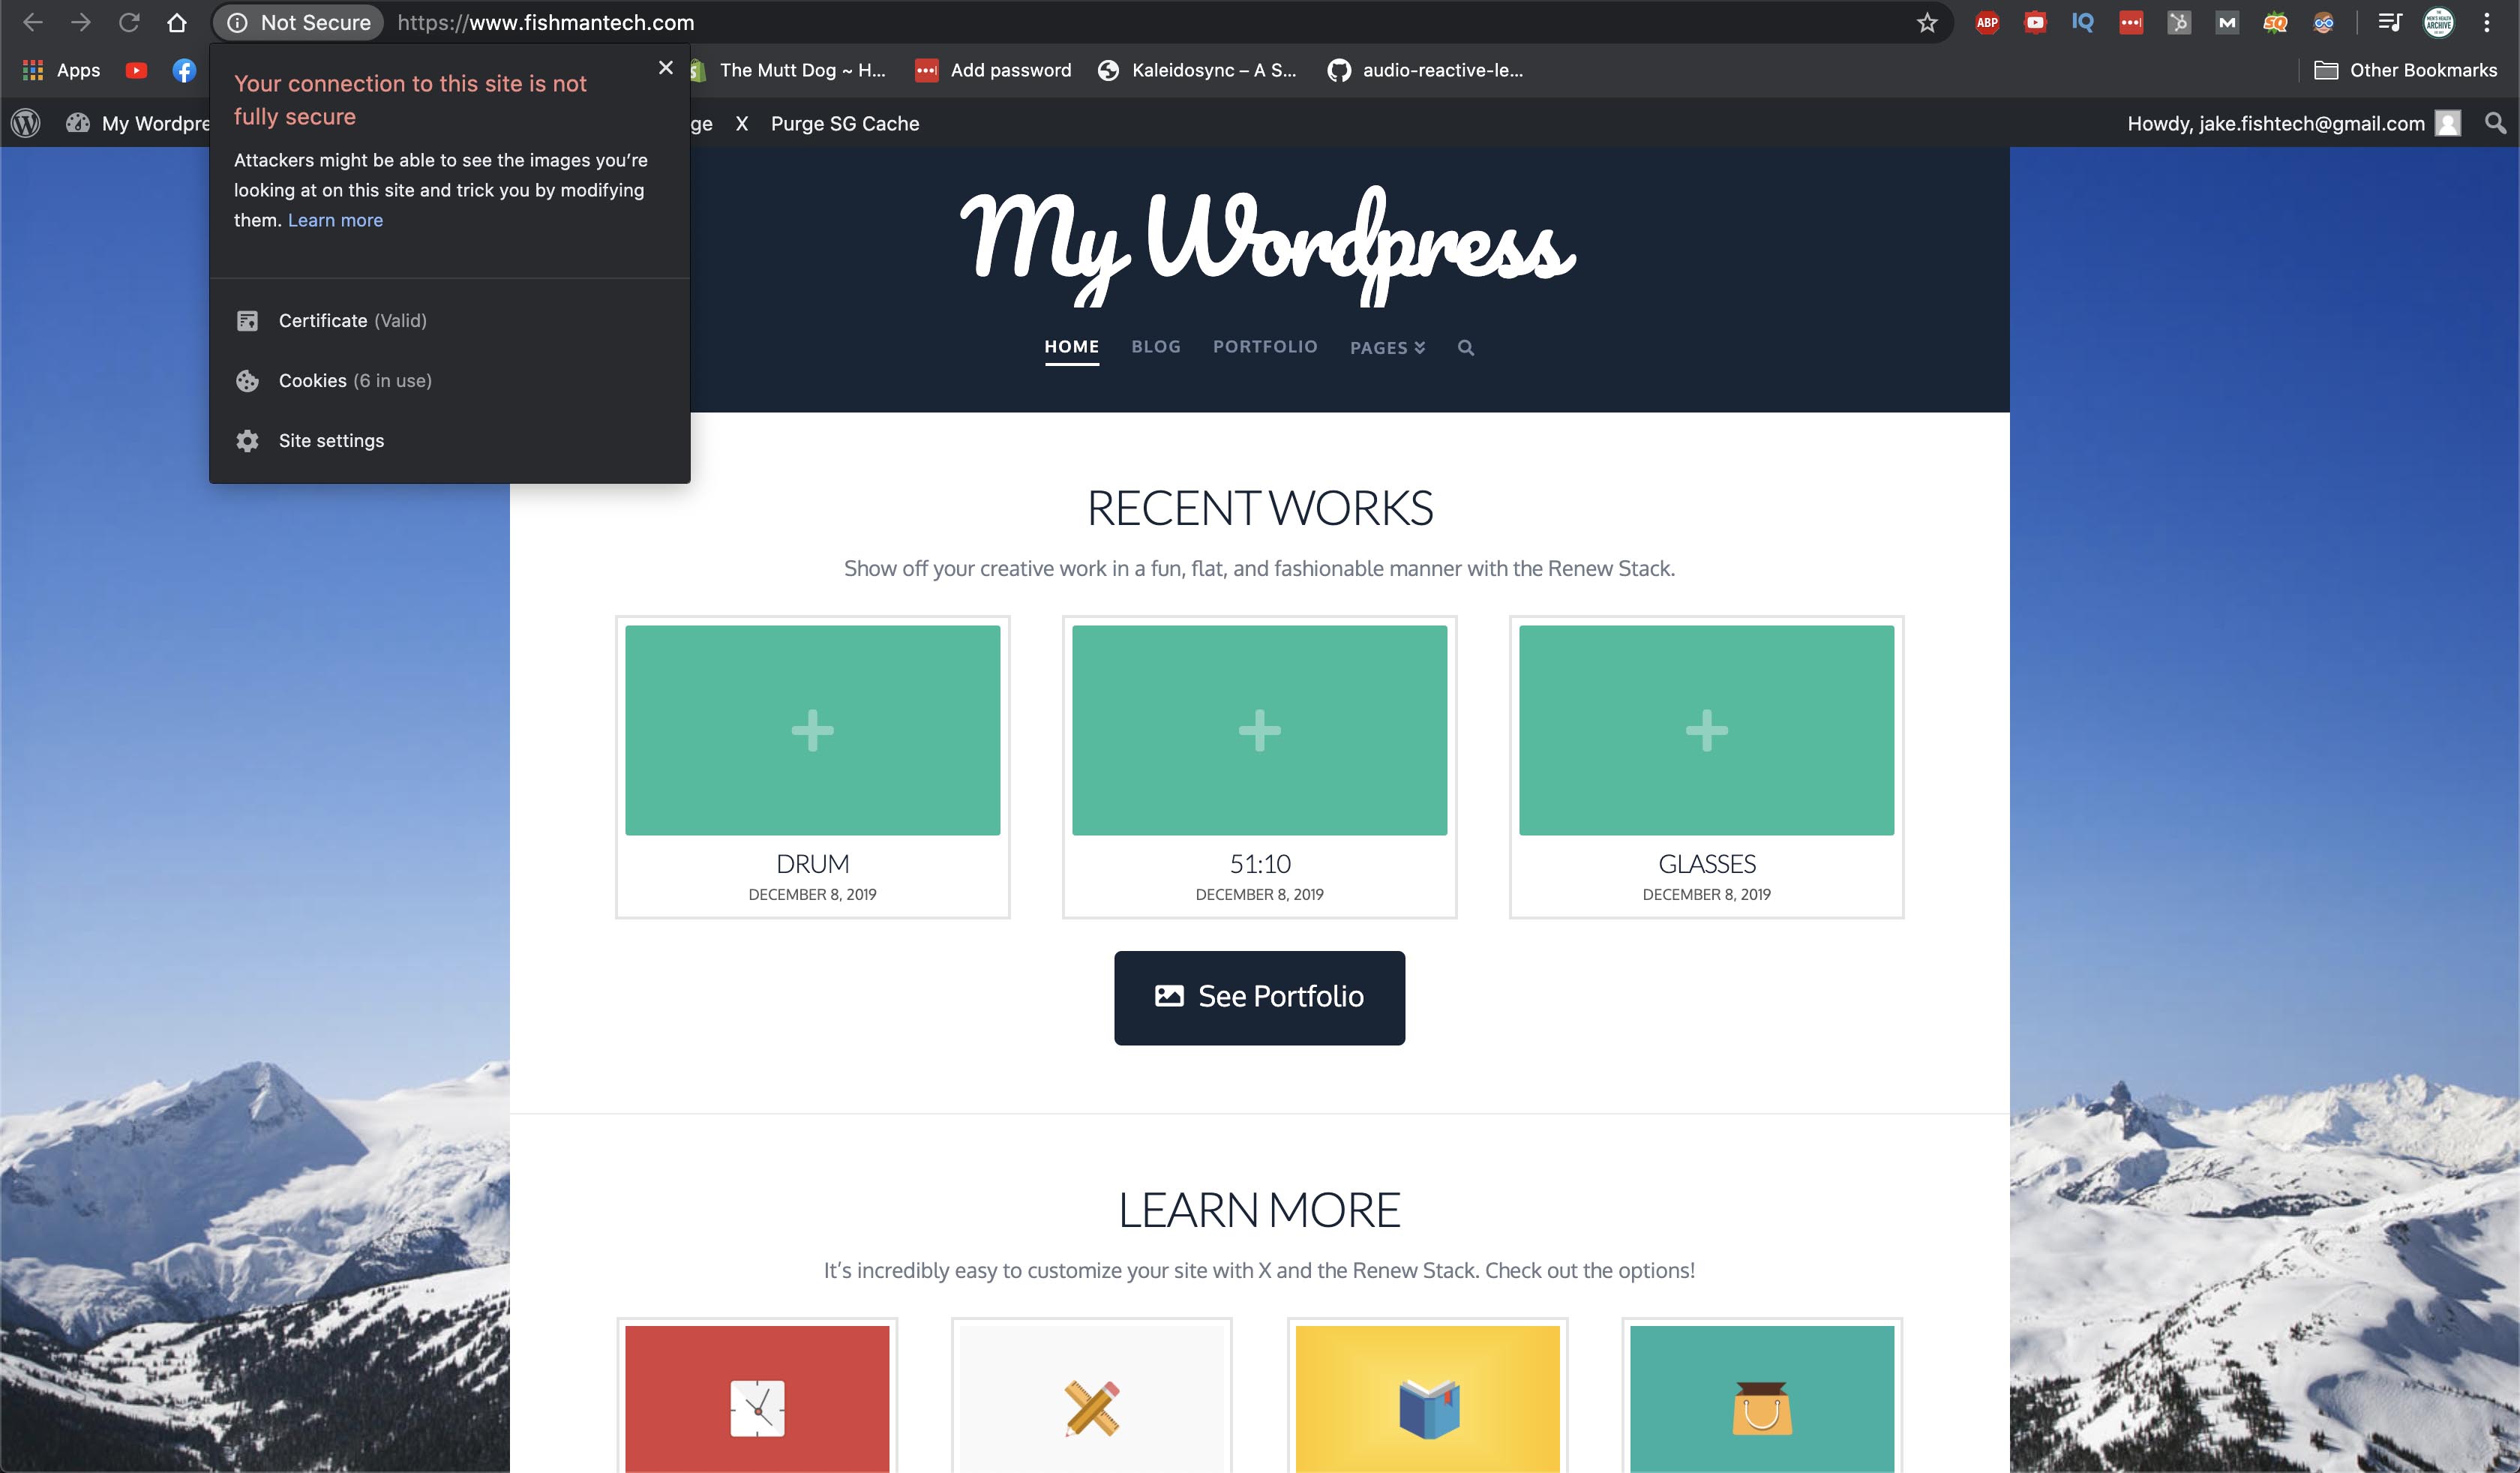This screenshot has height=1473, width=2520.
Task: View the Certificate (Valid) details
Action: click(x=450, y=320)
